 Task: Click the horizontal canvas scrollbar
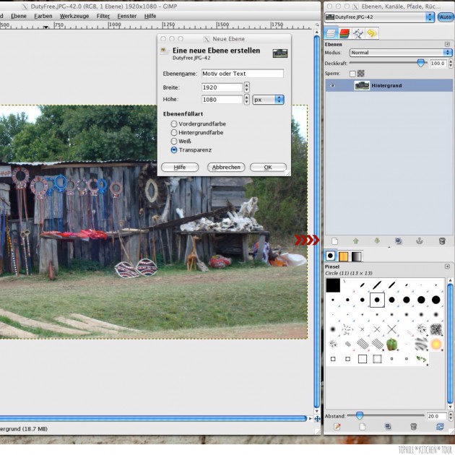point(154,418)
